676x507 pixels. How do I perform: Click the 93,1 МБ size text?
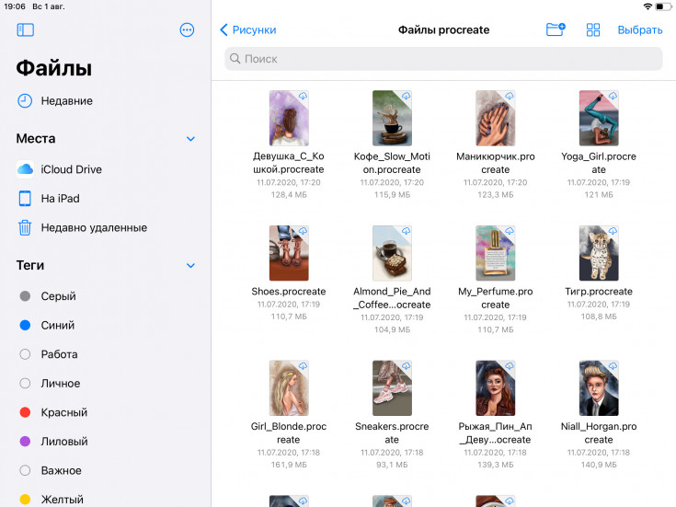(392, 465)
